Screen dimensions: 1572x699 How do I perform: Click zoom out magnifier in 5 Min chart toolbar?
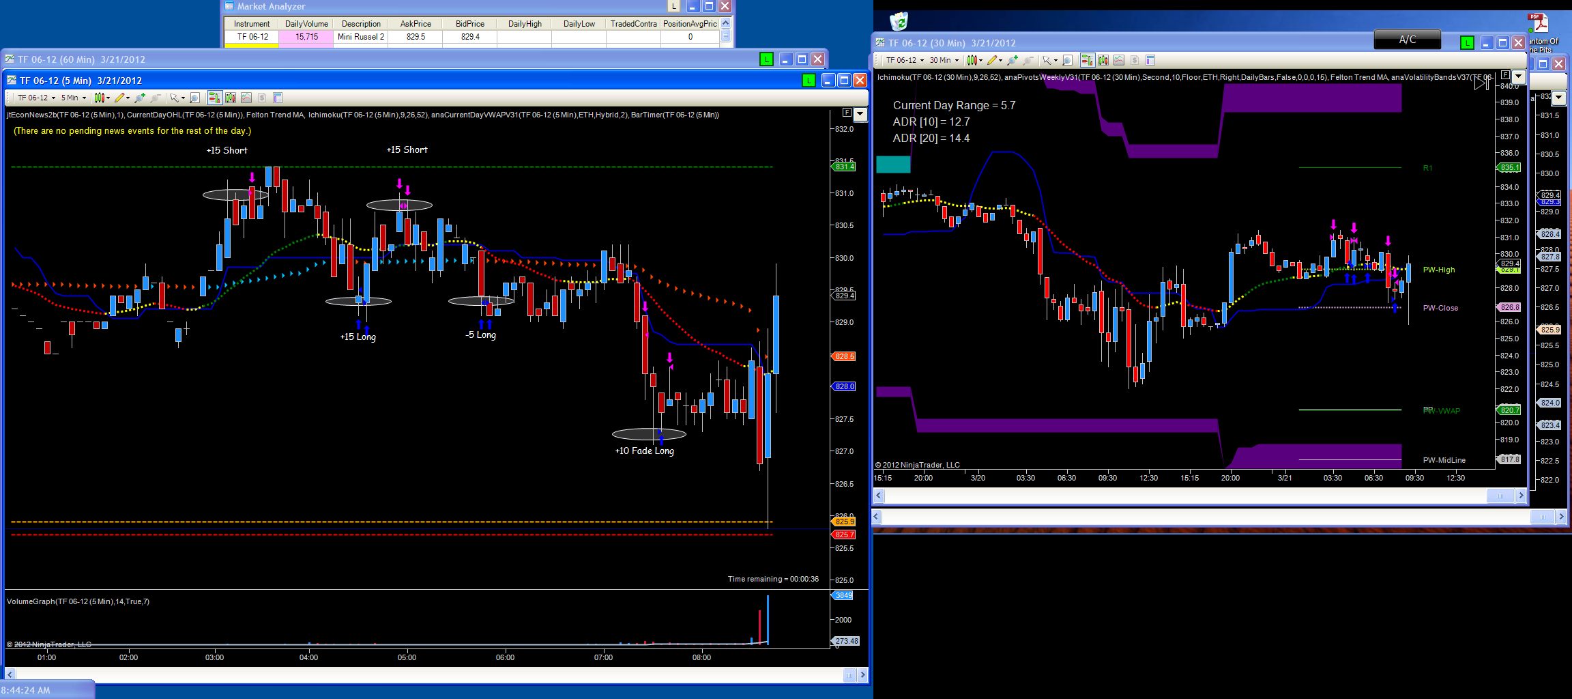click(156, 98)
